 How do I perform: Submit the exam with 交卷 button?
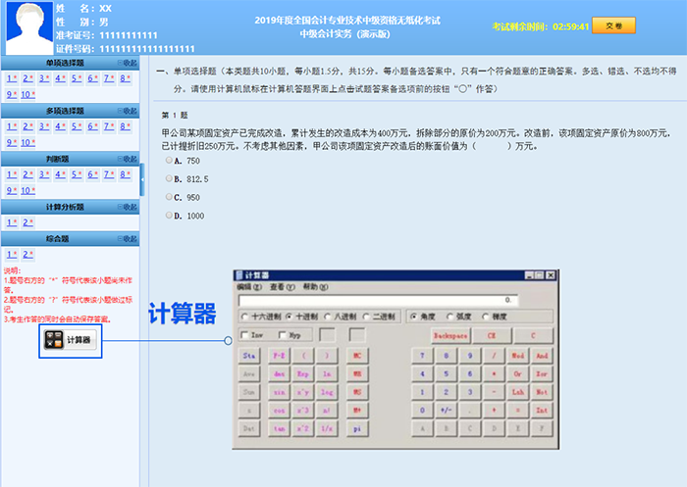pos(613,25)
